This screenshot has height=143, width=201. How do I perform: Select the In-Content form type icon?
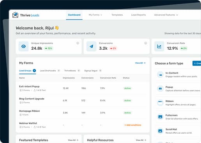[x=160, y=75]
